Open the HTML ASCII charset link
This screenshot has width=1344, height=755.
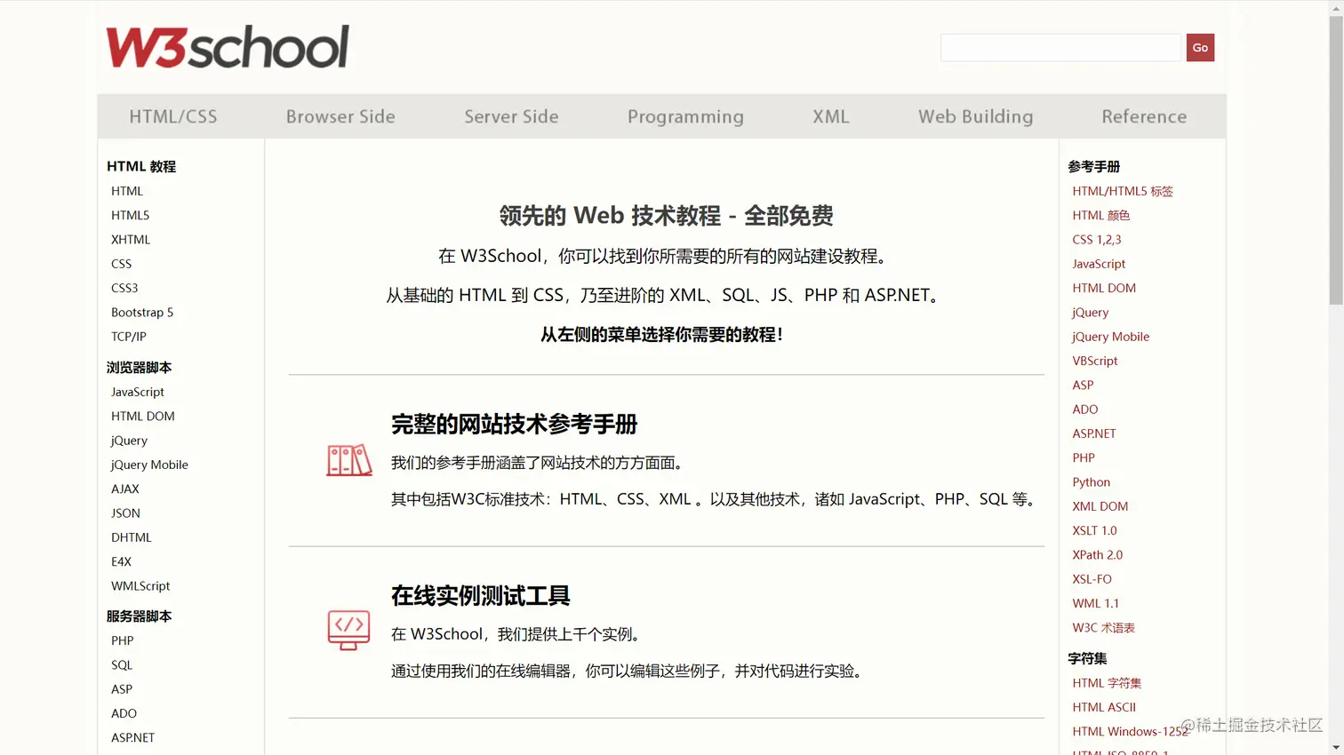point(1104,707)
